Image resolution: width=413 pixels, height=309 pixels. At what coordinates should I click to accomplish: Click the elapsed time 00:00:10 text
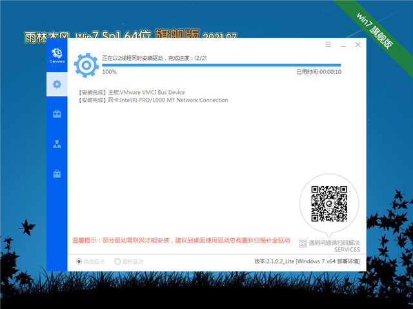tap(319, 72)
